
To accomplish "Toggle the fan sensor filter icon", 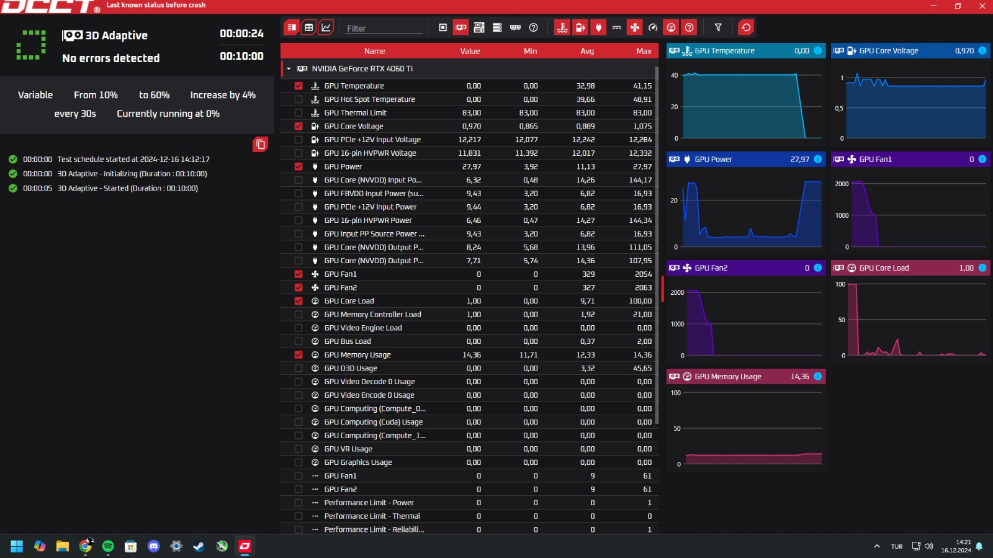I will click(x=634, y=27).
